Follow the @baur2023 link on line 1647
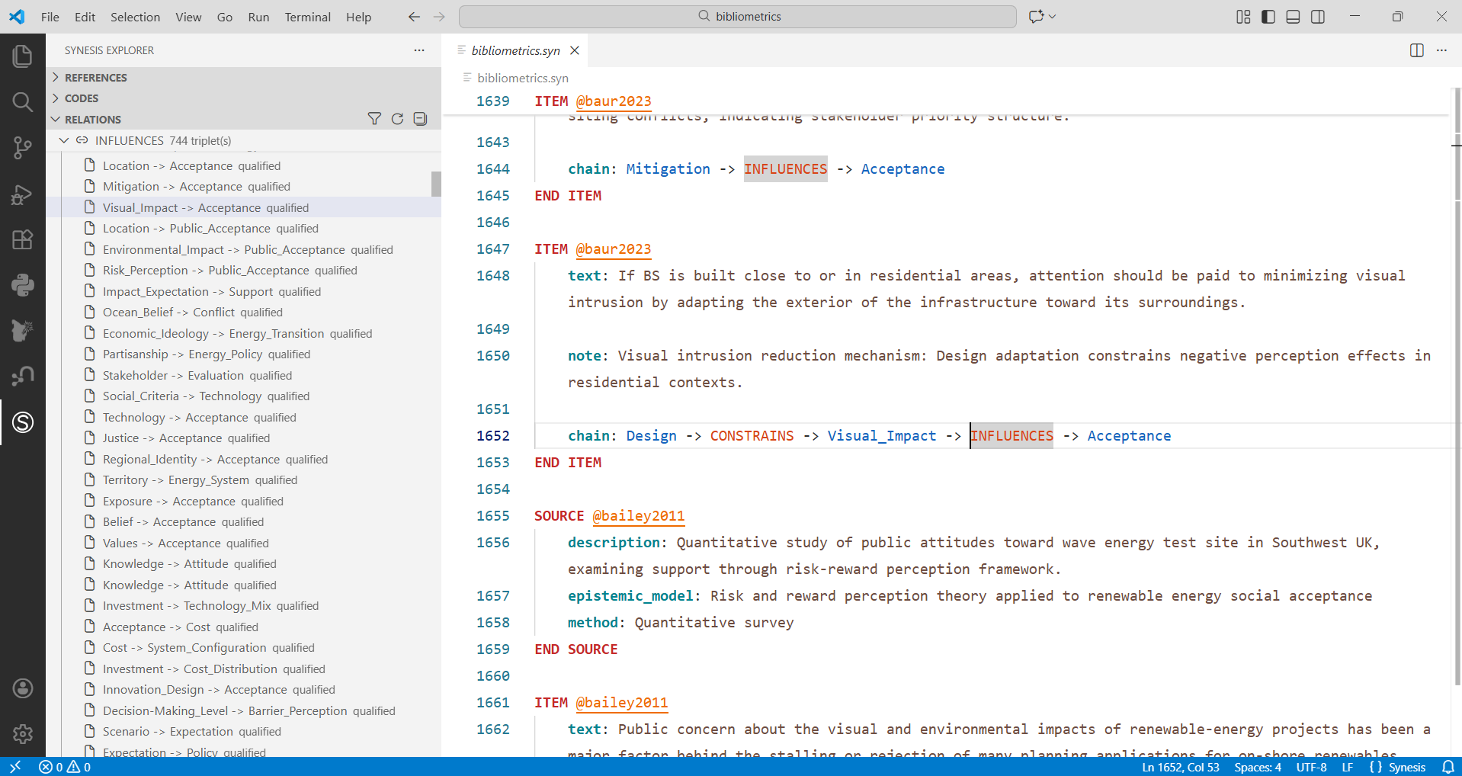 point(613,249)
